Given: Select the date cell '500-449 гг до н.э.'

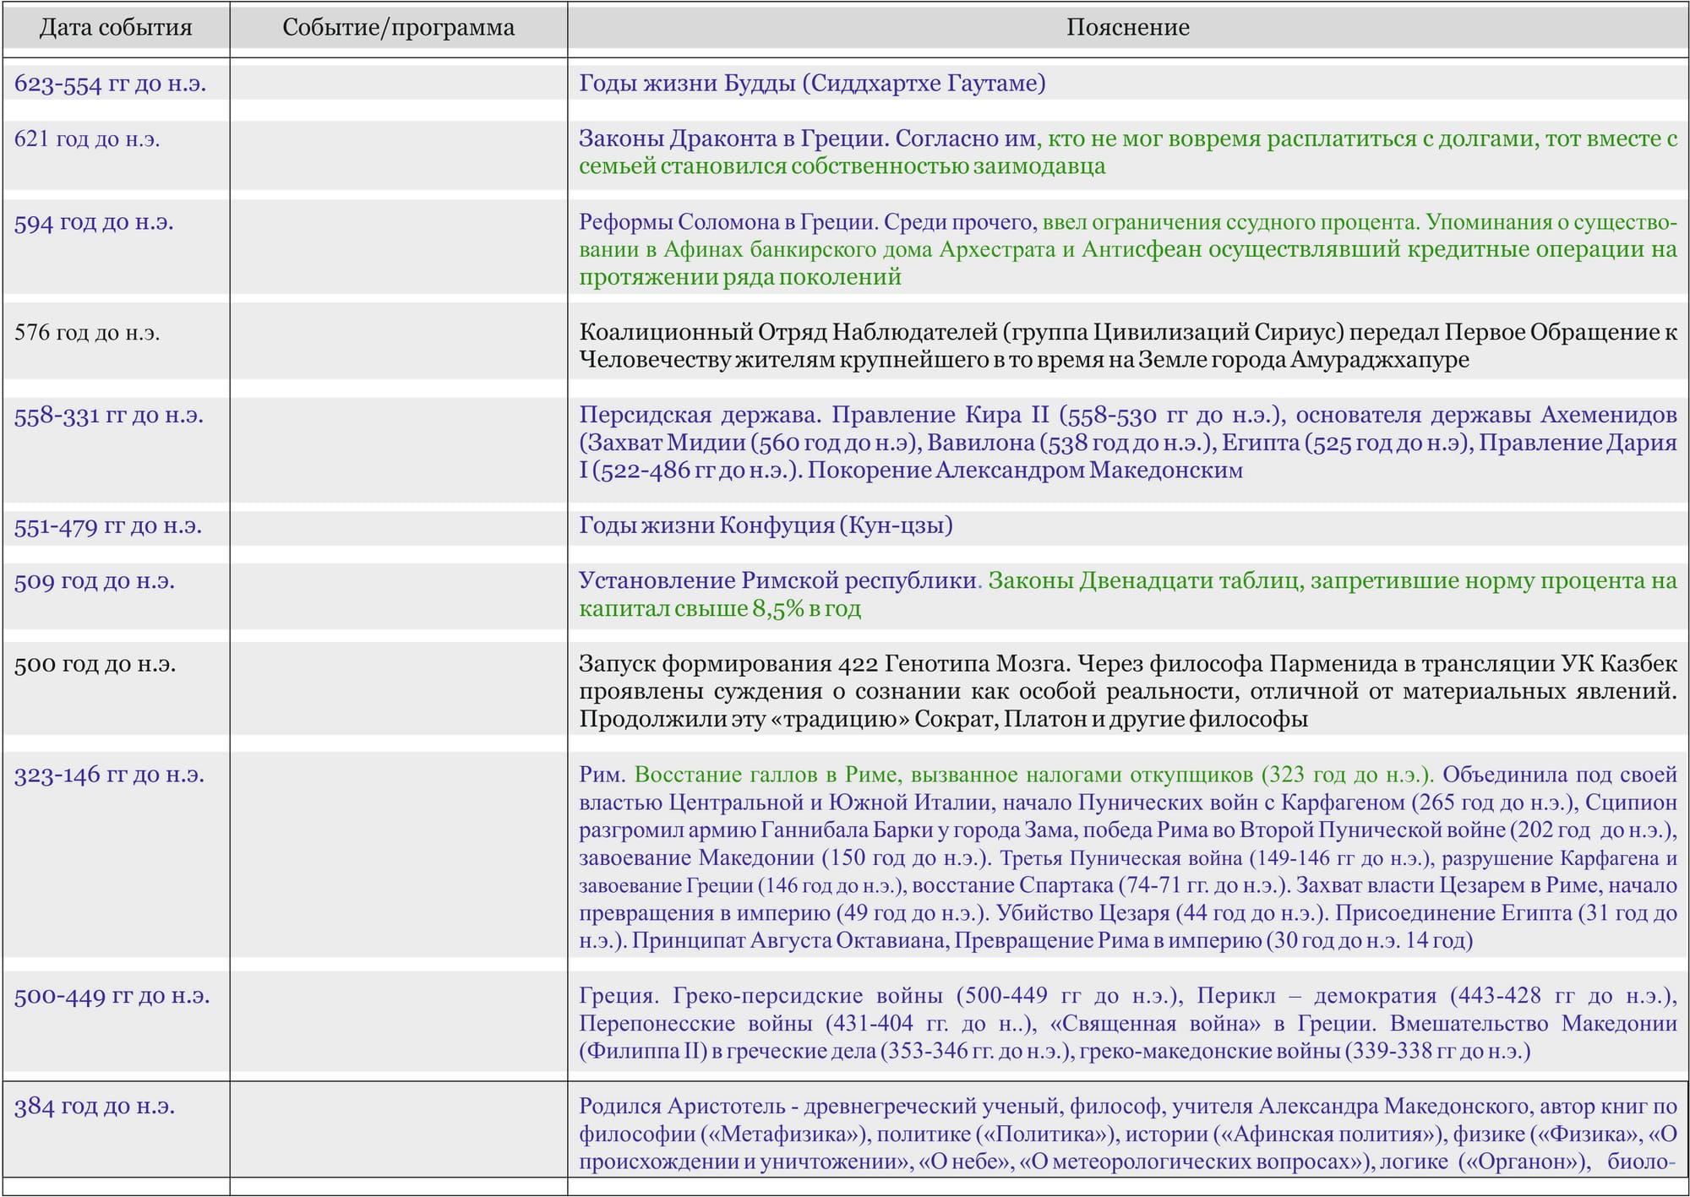Looking at the screenshot, I should coord(112,996).
